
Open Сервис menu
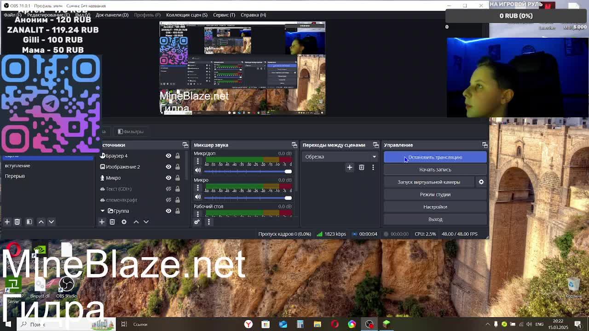(x=224, y=15)
